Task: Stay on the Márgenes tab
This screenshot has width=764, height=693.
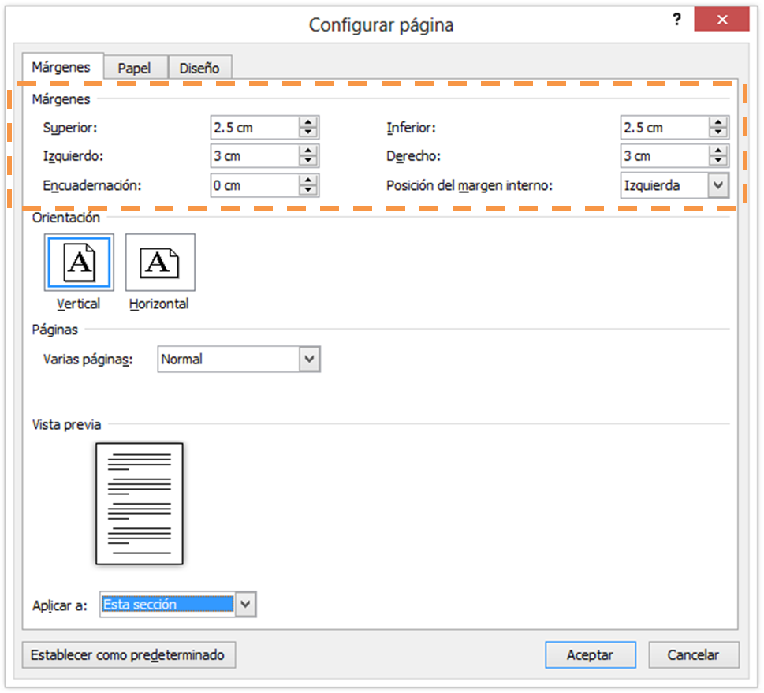Action: click(62, 67)
